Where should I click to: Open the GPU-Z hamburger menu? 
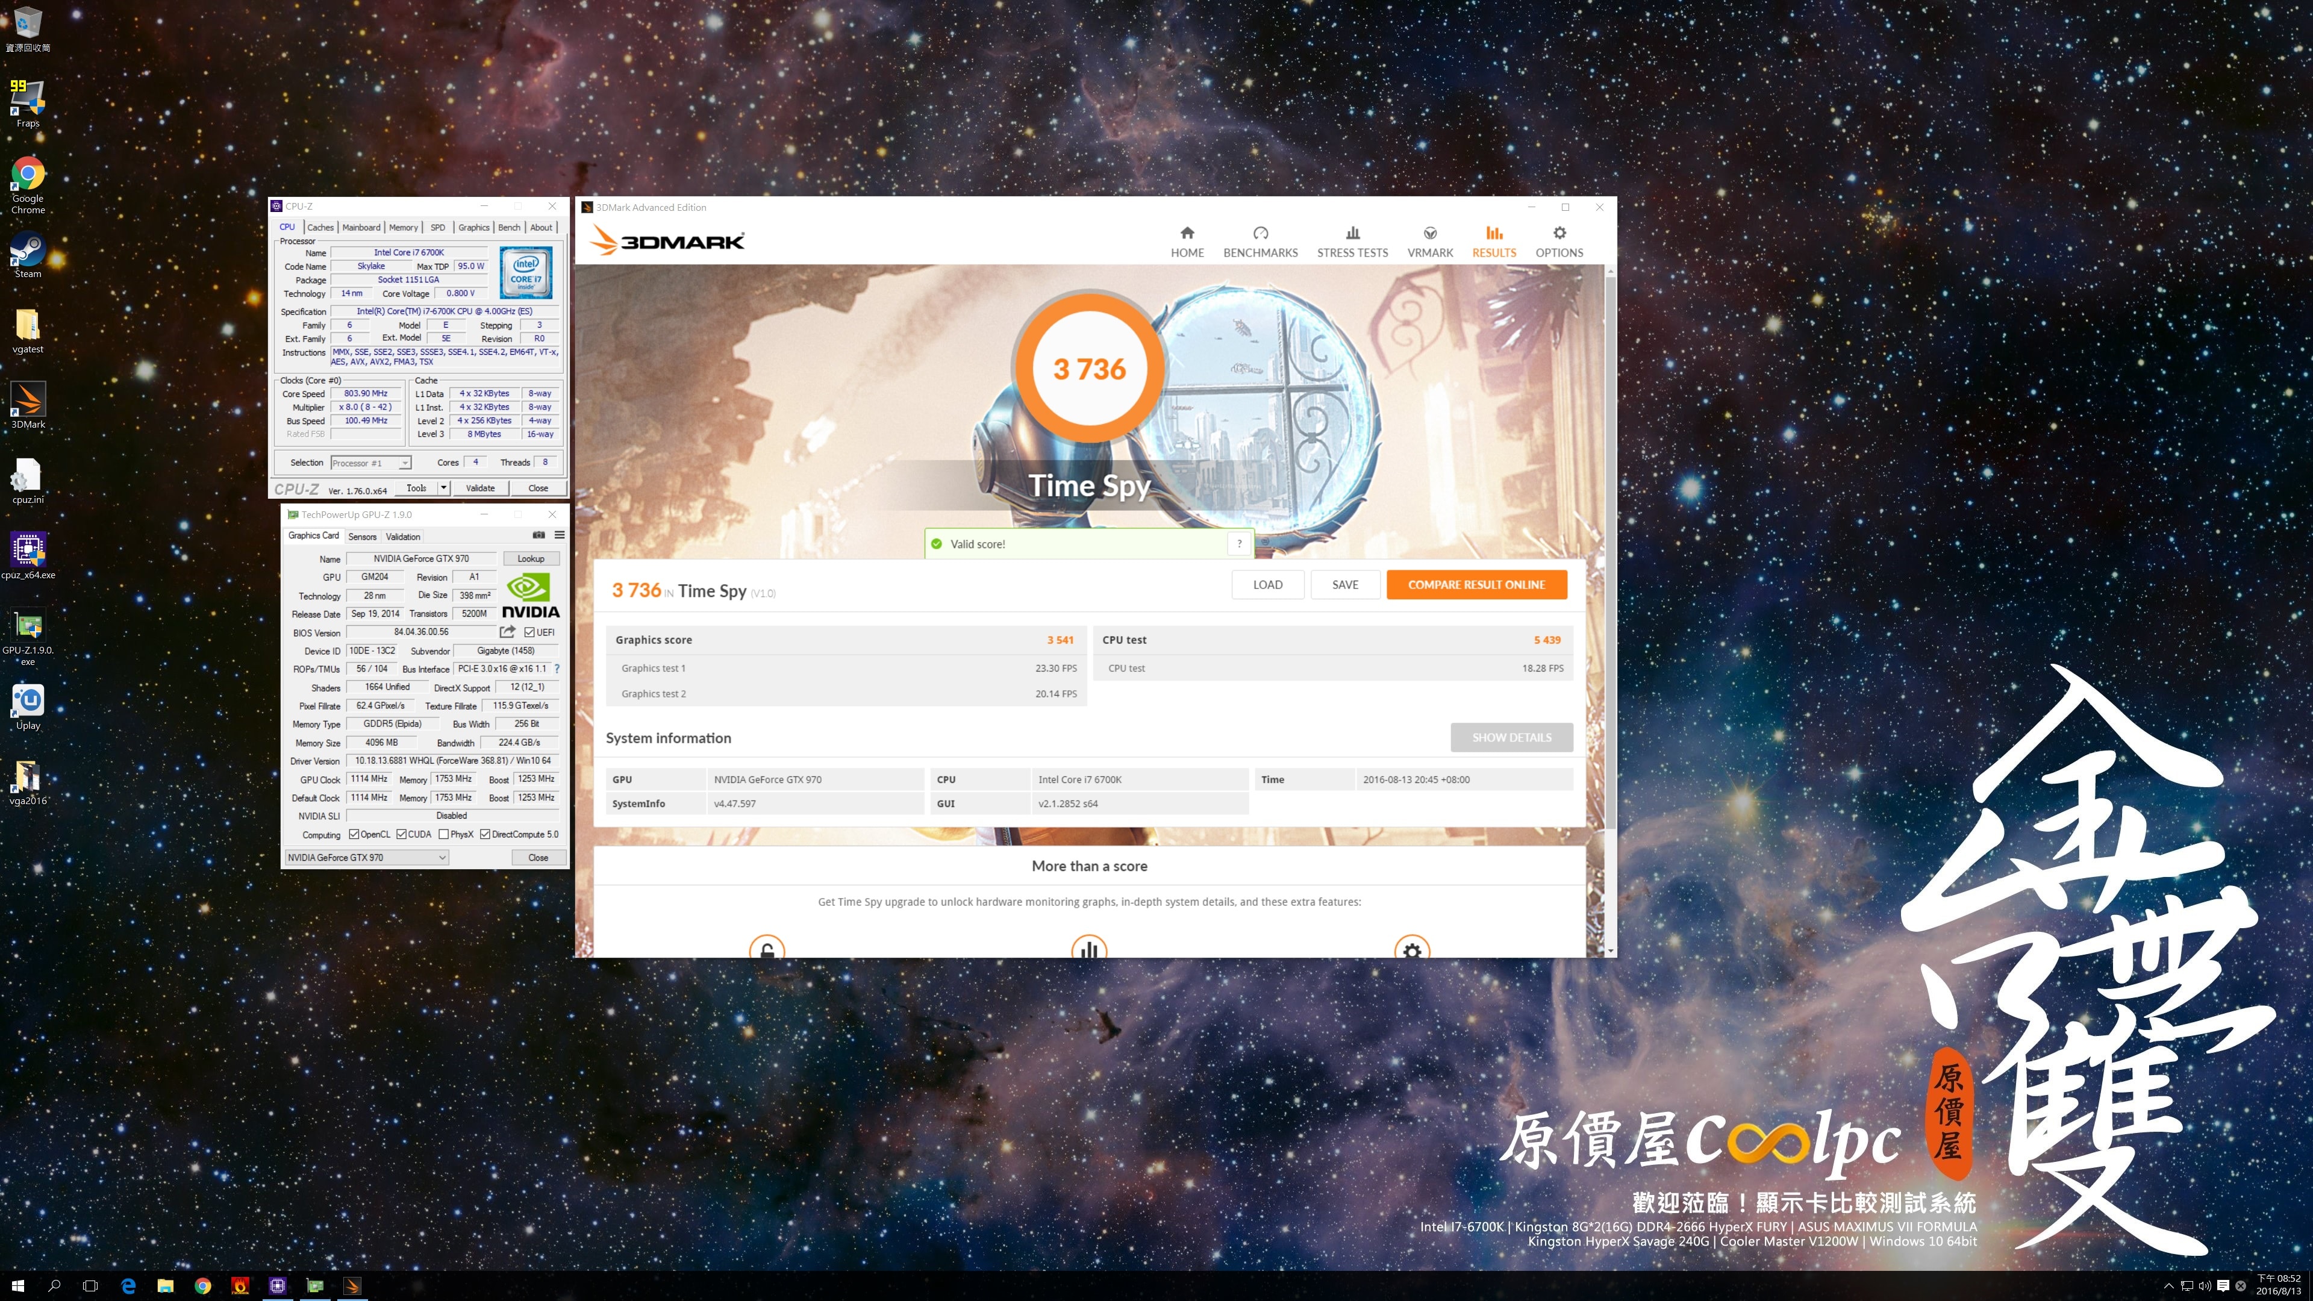click(x=560, y=535)
